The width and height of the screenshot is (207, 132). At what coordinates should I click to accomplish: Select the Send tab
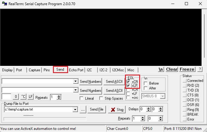tap(60, 69)
